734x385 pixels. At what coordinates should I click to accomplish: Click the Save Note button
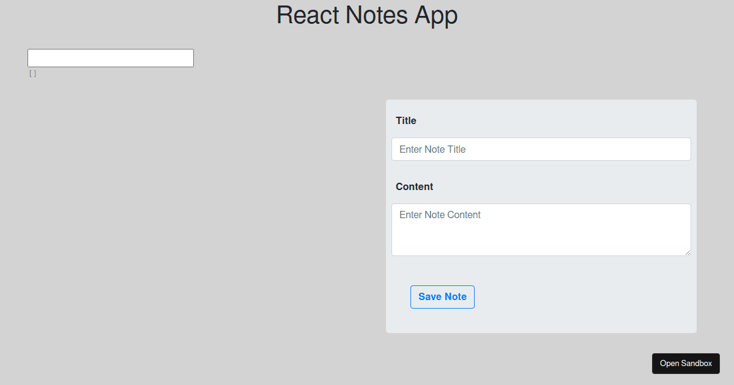coord(442,296)
